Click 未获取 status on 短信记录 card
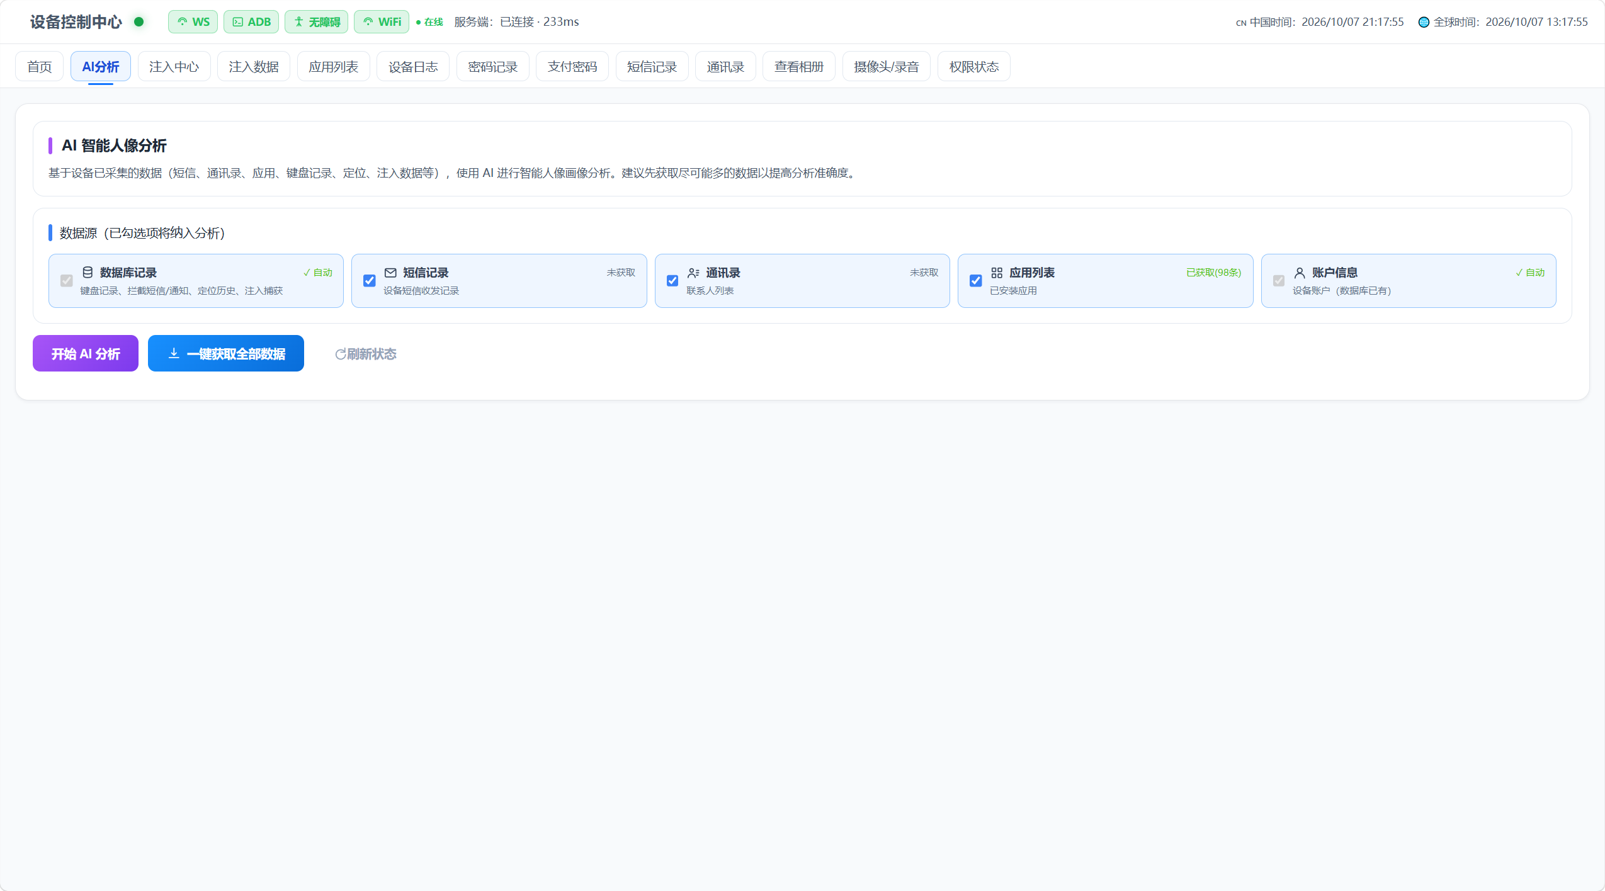Screen dimensions: 1605x891 tap(621, 273)
